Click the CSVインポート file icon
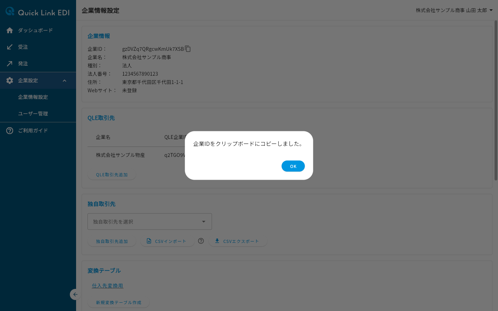Image resolution: width=498 pixels, height=311 pixels. pos(149,241)
